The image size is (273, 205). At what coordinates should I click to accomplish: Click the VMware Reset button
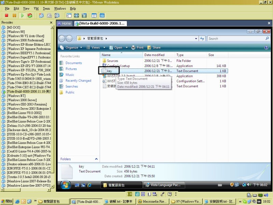click(x=30, y=15)
